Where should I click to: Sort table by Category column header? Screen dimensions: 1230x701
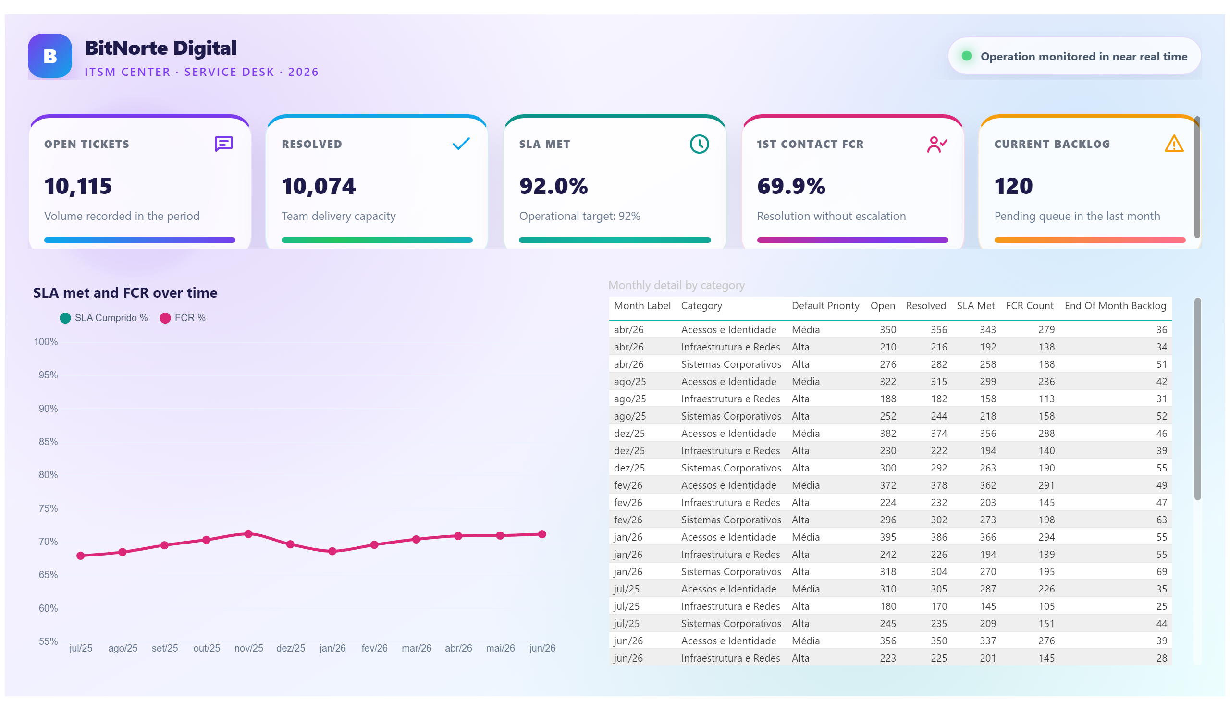click(x=701, y=306)
